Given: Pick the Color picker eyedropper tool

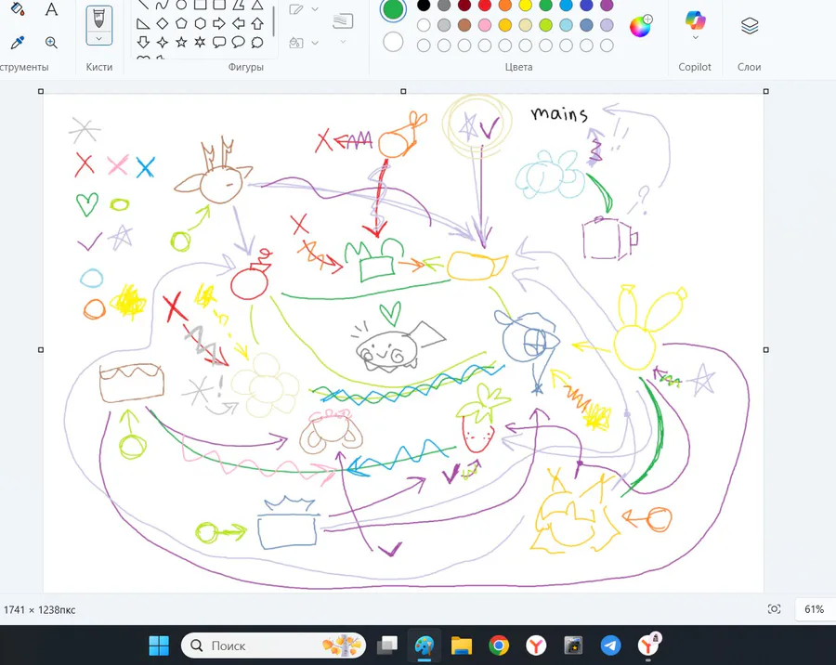Looking at the screenshot, I should [17, 42].
